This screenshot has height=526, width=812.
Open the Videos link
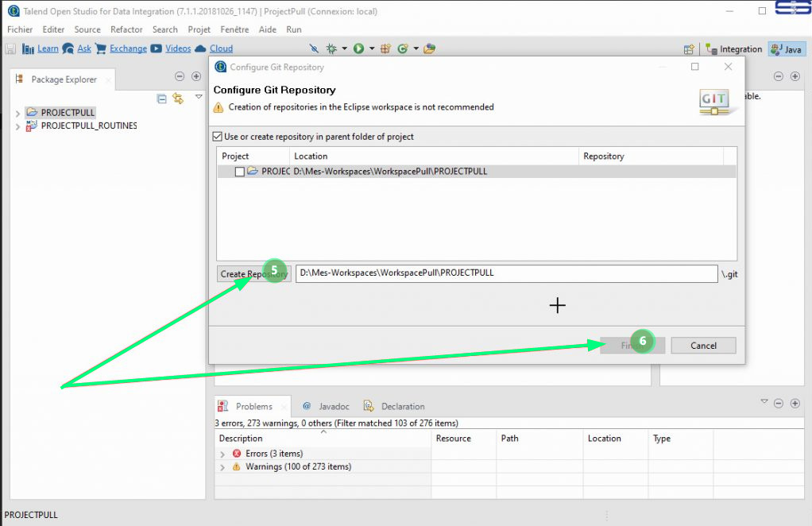[x=178, y=48]
